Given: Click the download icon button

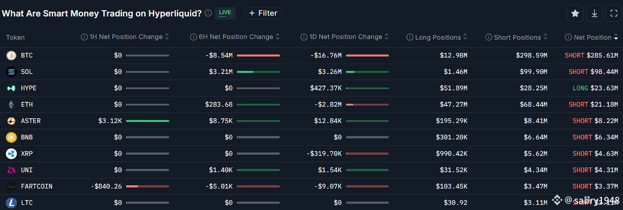Looking at the screenshot, I should tap(595, 14).
